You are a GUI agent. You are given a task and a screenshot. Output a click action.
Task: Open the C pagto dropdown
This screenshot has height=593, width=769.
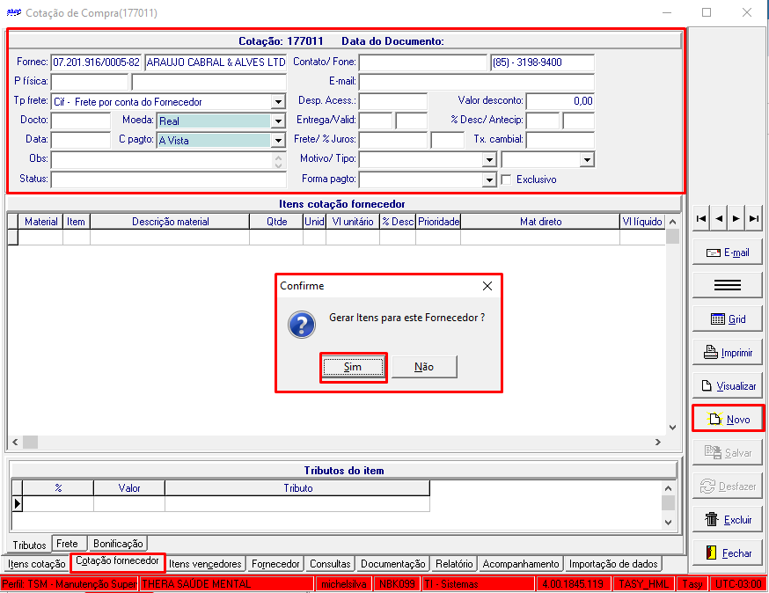tap(278, 140)
